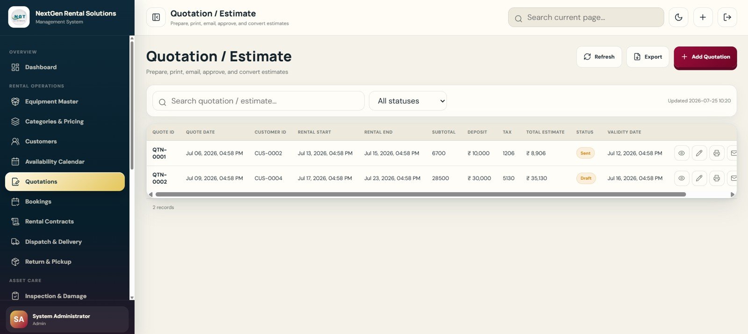
Task: Collapse the sidebar panel toggle icon
Action: 156,17
